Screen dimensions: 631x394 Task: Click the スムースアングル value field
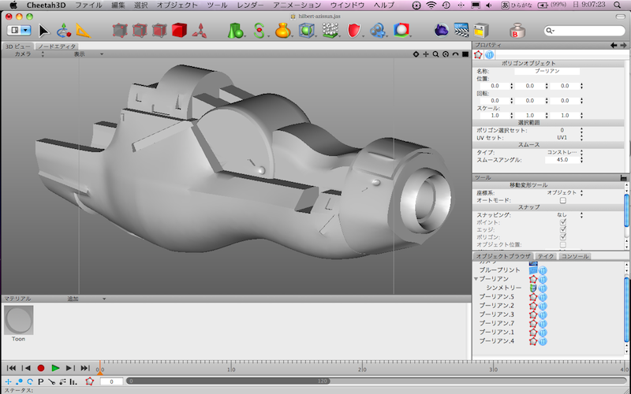coord(562,159)
